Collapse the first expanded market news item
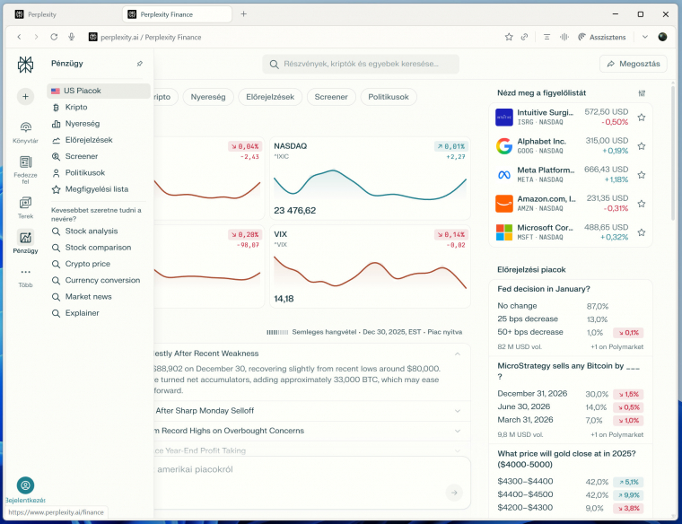 [457, 354]
